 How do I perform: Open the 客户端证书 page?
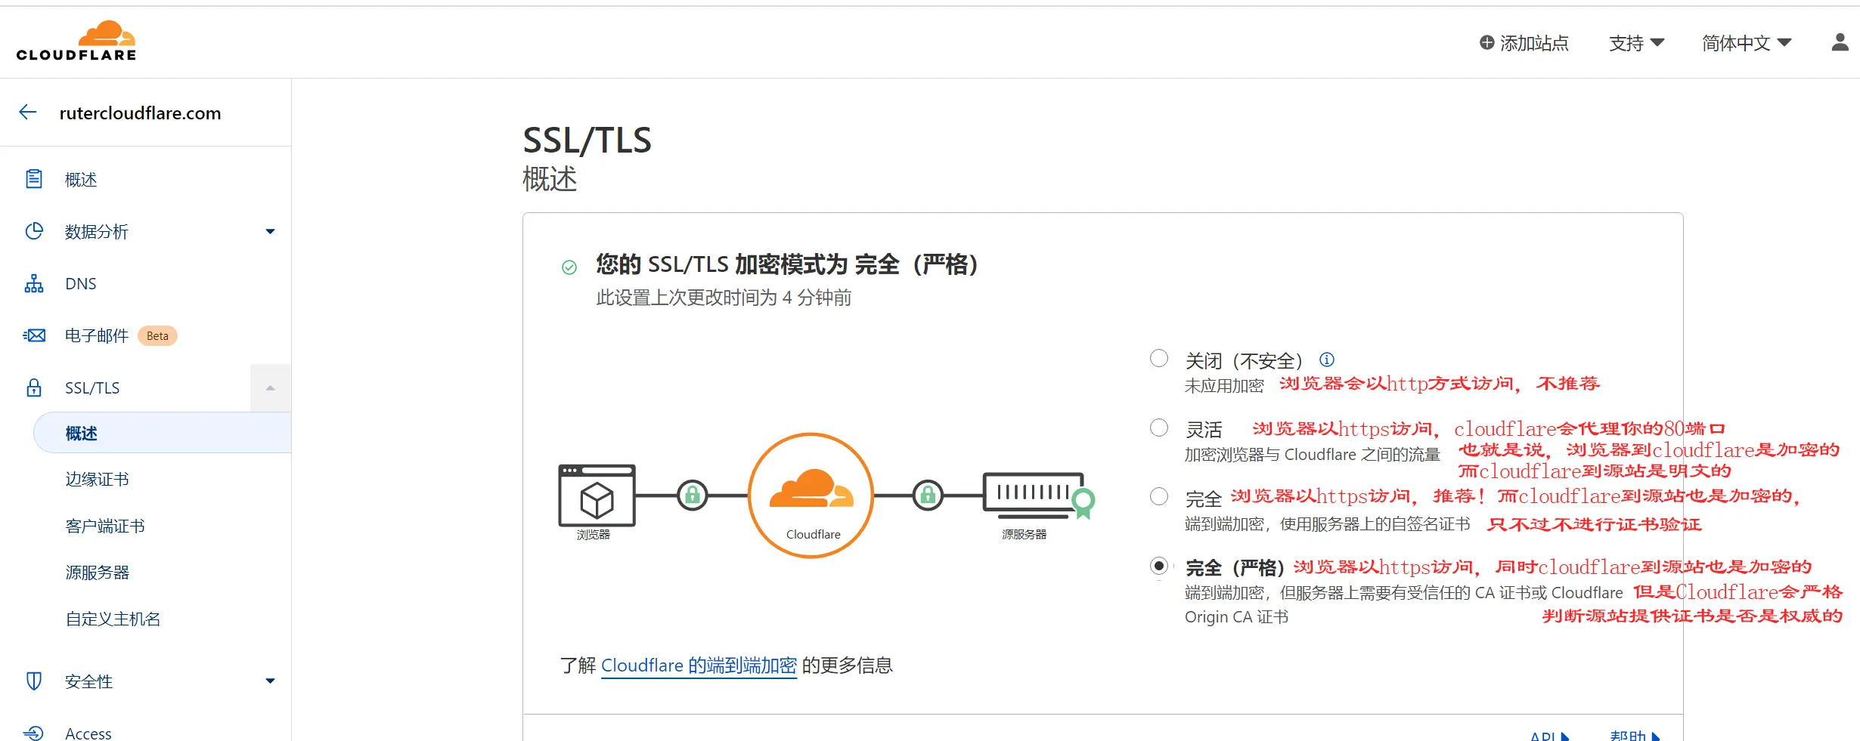[x=104, y=526]
